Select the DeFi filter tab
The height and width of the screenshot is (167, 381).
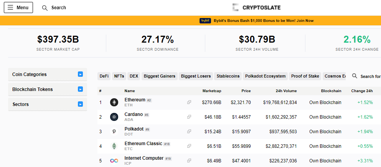click(x=104, y=76)
